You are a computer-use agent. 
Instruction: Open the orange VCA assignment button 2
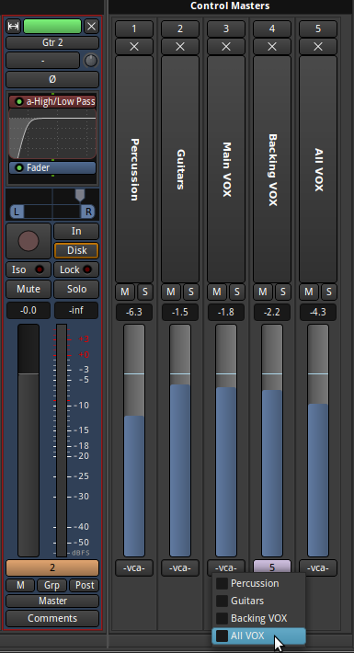pos(52,568)
